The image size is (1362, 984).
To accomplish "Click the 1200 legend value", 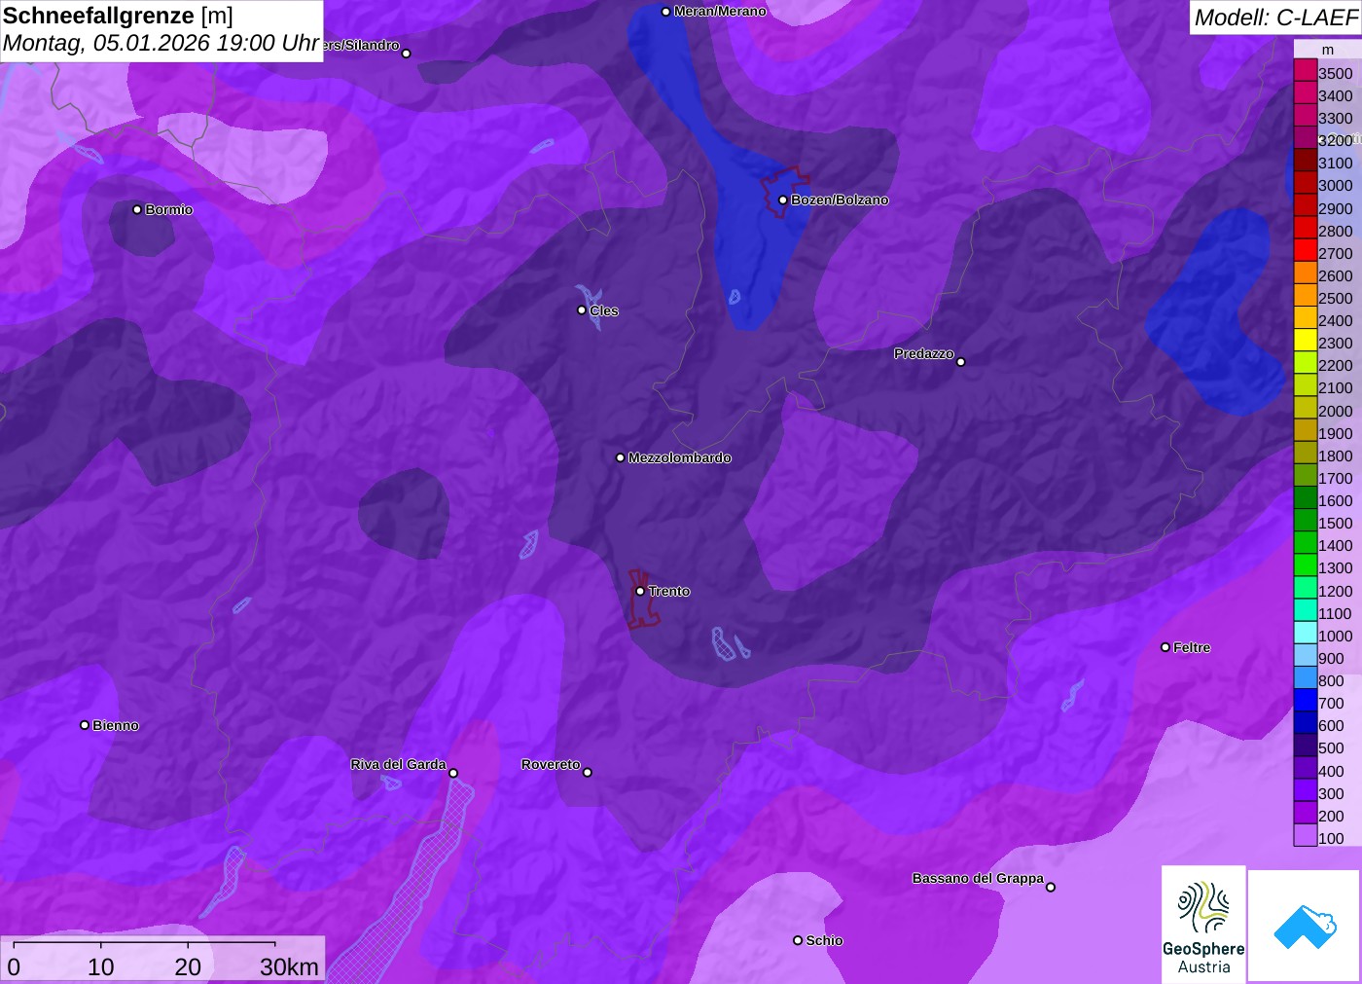I will (x=1336, y=591).
